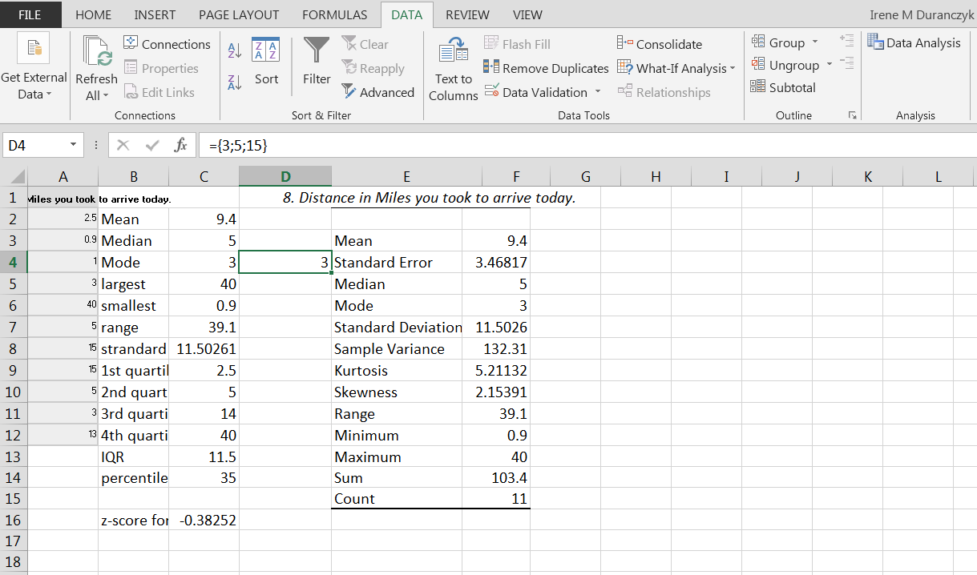Viewport: 977px width, 575px height.
Task: Select column G header
Action: tap(585, 176)
